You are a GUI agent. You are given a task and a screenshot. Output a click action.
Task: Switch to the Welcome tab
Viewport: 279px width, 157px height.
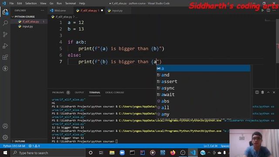click(60, 10)
